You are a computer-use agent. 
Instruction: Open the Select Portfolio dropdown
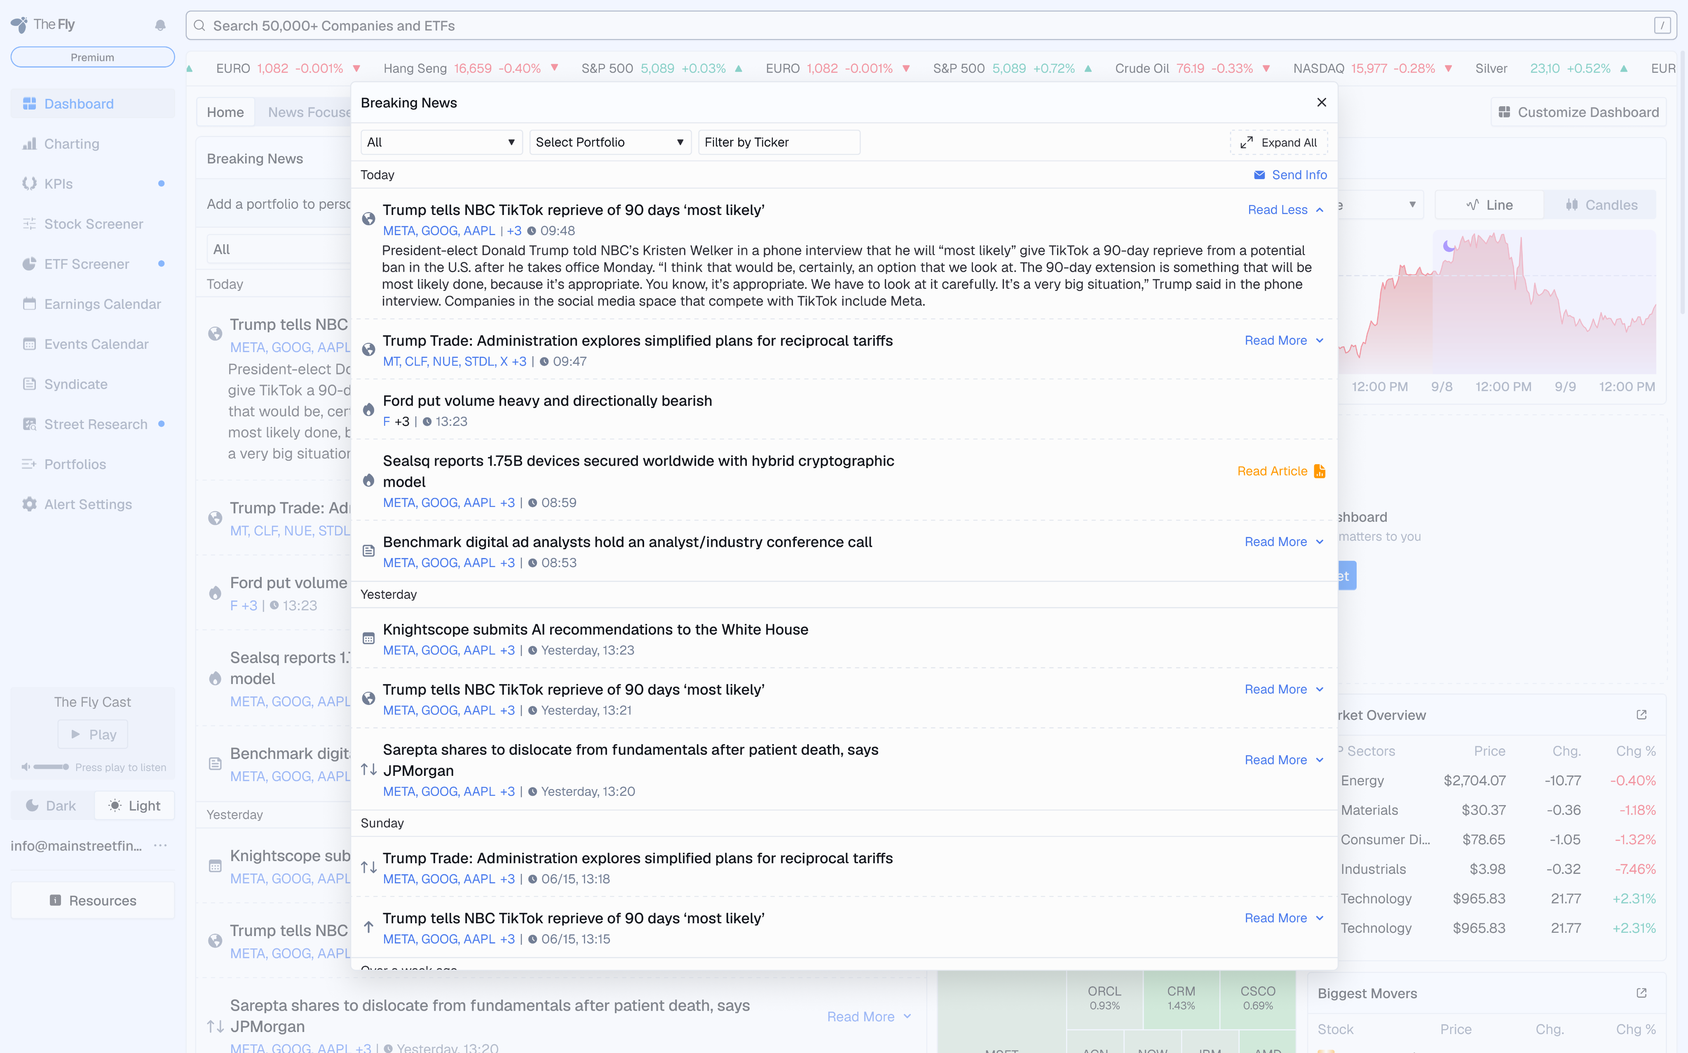(610, 142)
